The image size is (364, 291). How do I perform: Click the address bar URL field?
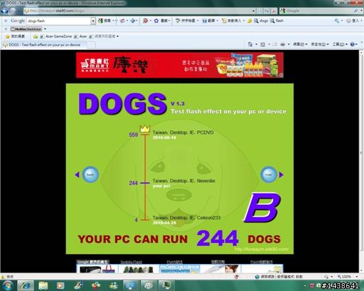point(138,11)
